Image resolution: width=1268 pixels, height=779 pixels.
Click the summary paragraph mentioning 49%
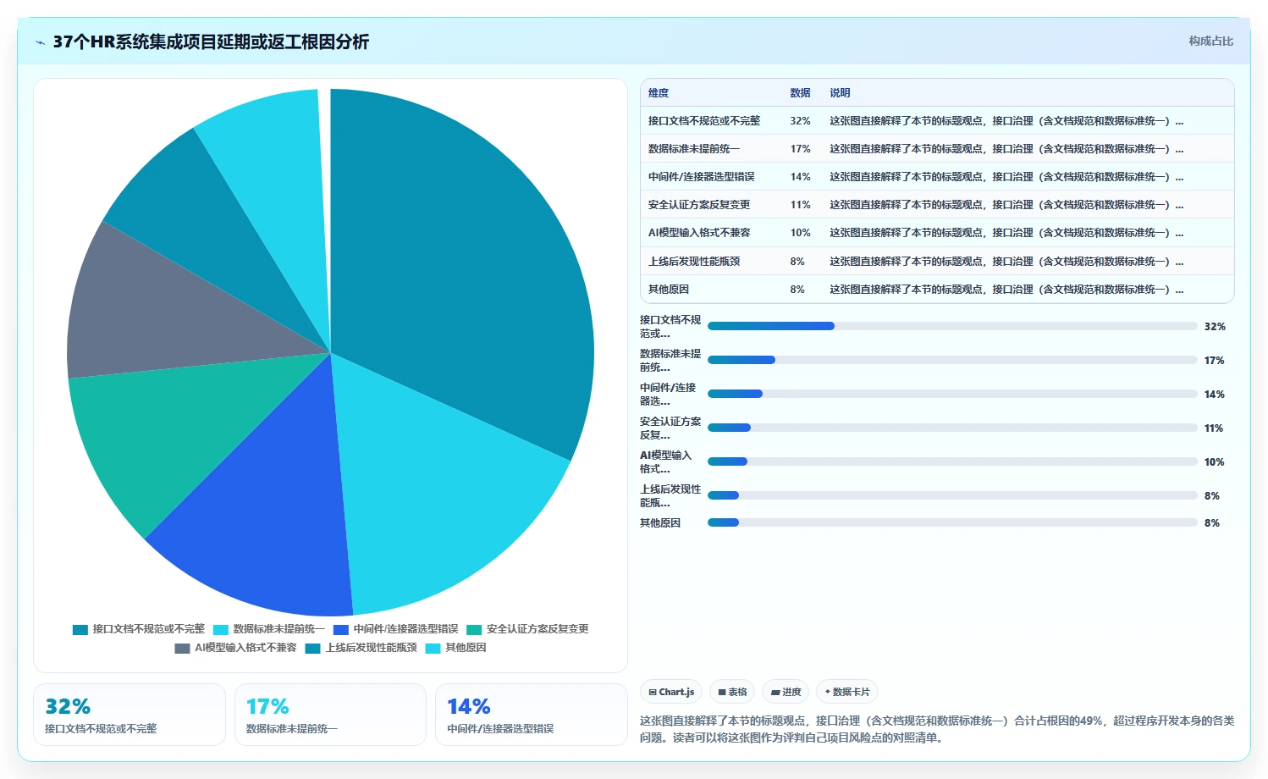pos(937,729)
